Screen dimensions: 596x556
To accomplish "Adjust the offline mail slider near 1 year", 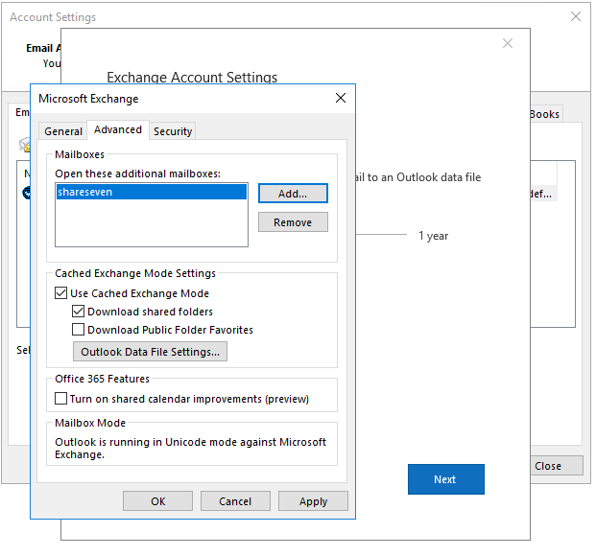I will 381,234.
